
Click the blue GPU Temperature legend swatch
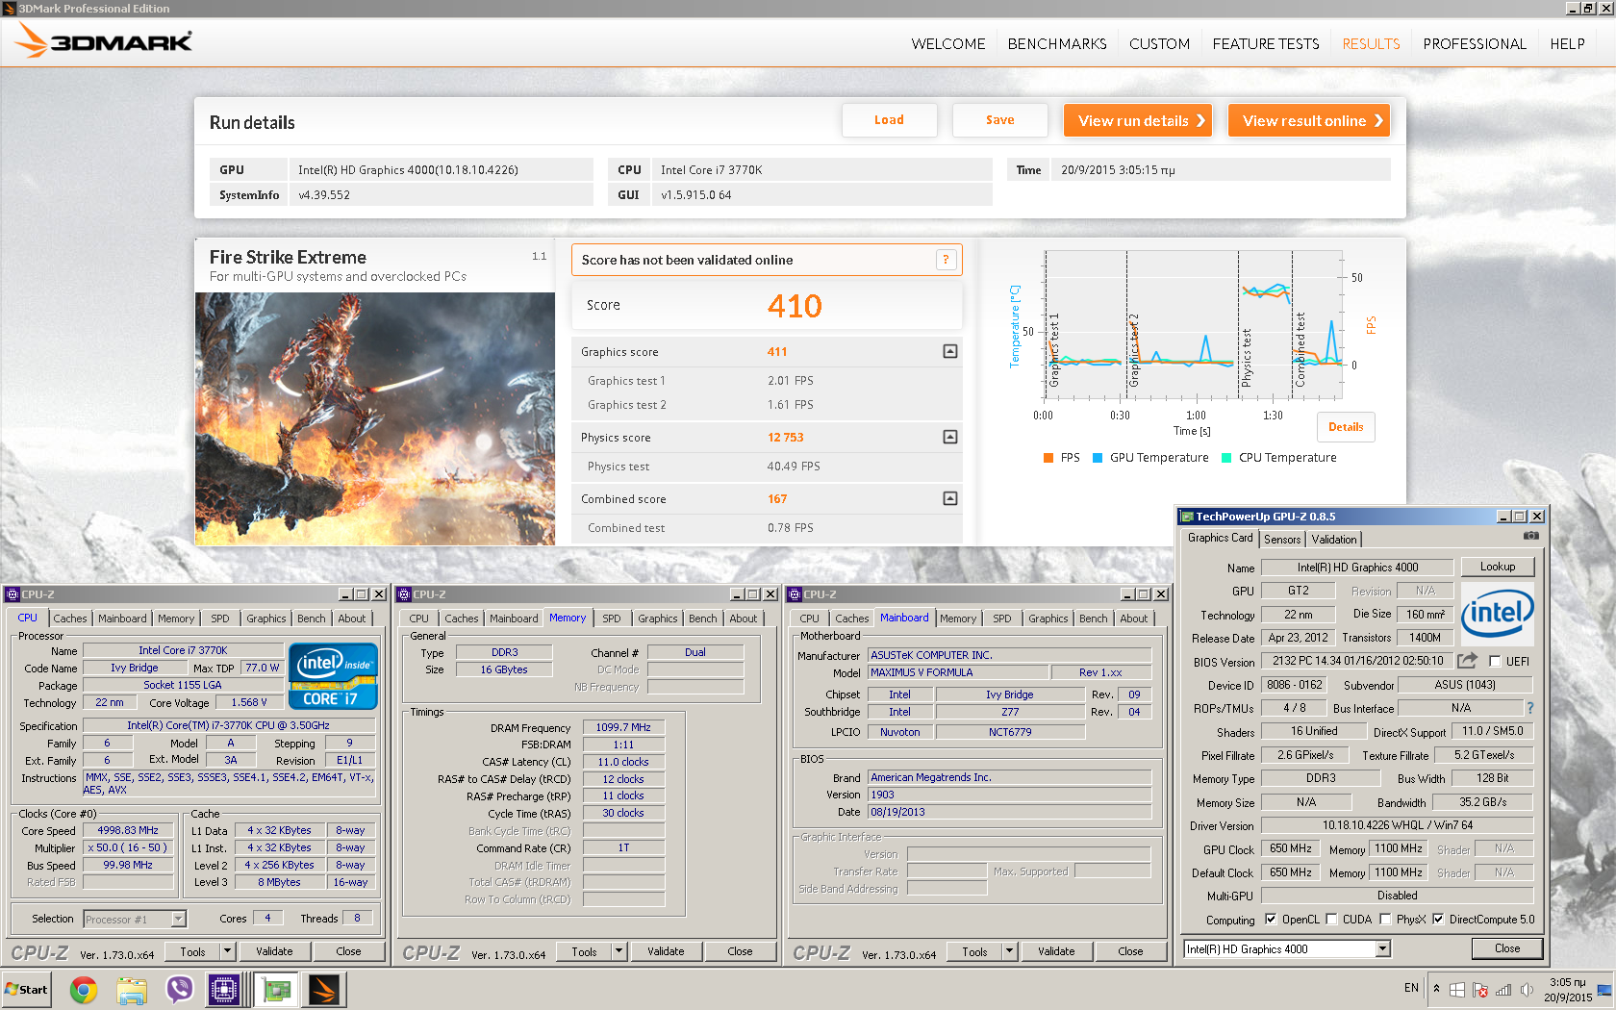click(x=1098, y=458)
